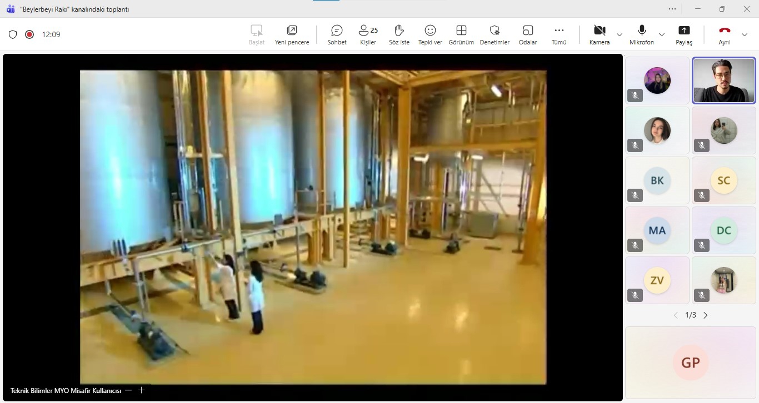759x403 pixels.
Task: Change layout with Görünüm
Action: [x=461, y=34]
